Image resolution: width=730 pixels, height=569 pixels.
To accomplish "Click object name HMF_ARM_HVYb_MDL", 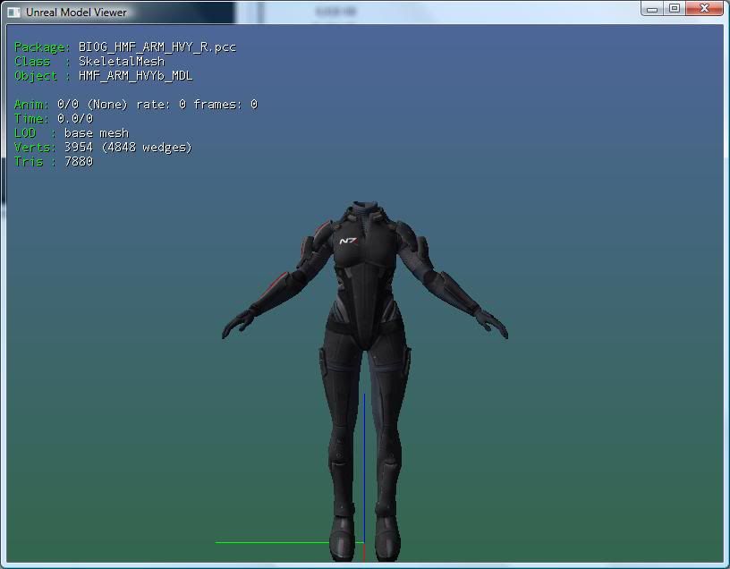I will pos(135,76).
